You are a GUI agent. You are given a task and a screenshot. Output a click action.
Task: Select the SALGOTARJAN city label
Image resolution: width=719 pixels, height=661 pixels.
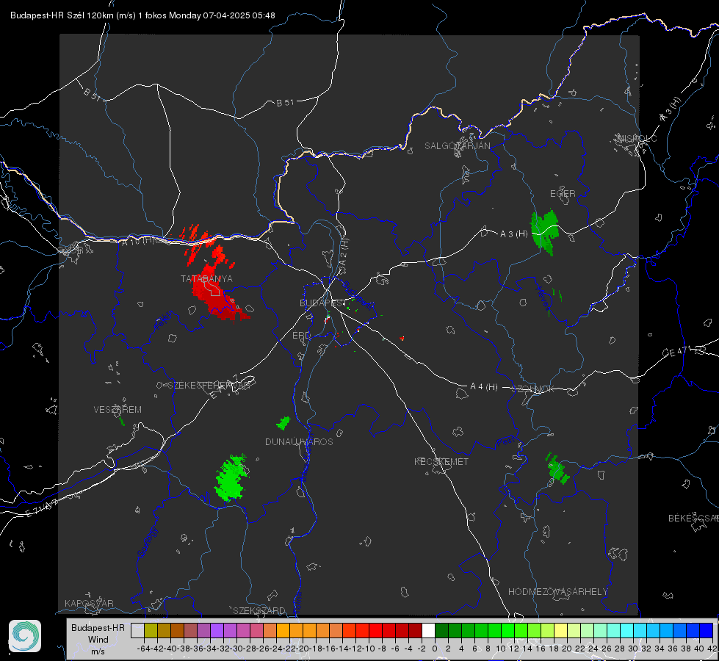(x=457, y=146)
